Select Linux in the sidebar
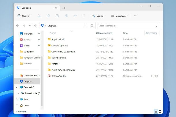This screenshot has width=176, height=117. 24,105
